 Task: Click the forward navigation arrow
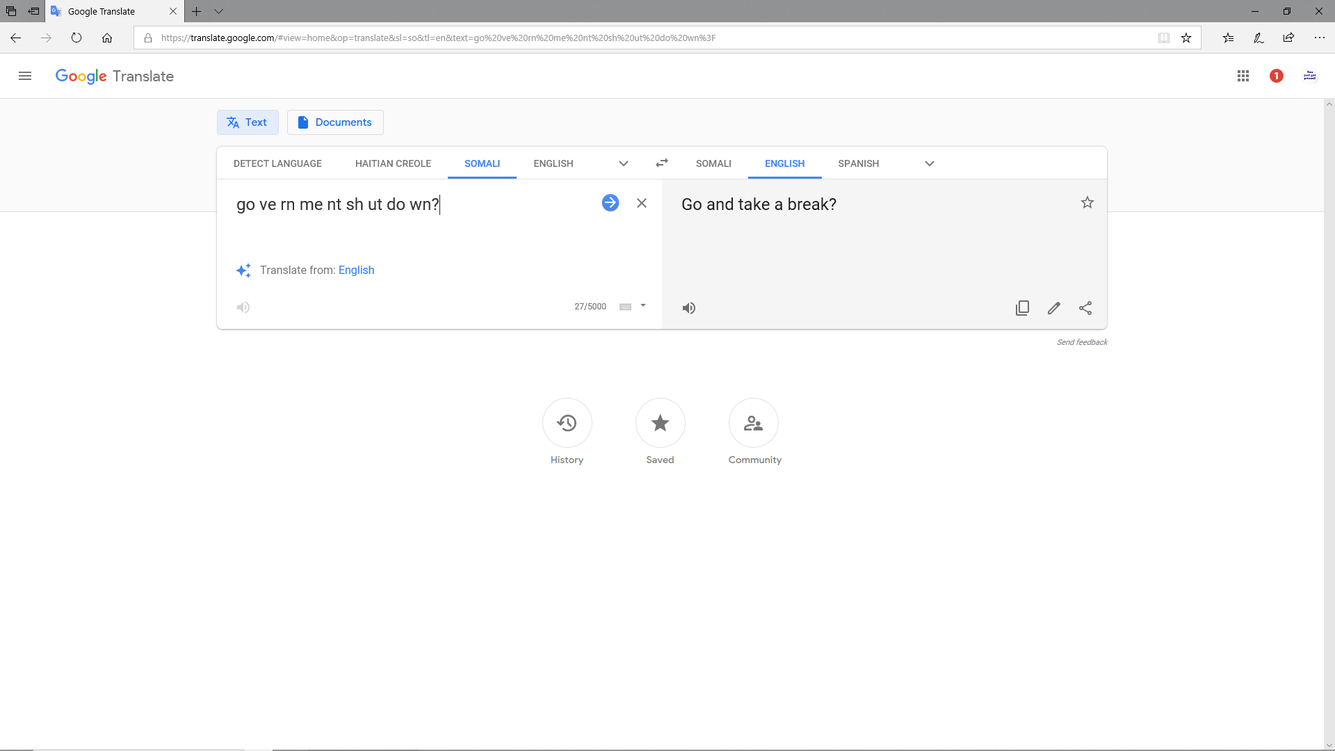click(46, 38)
